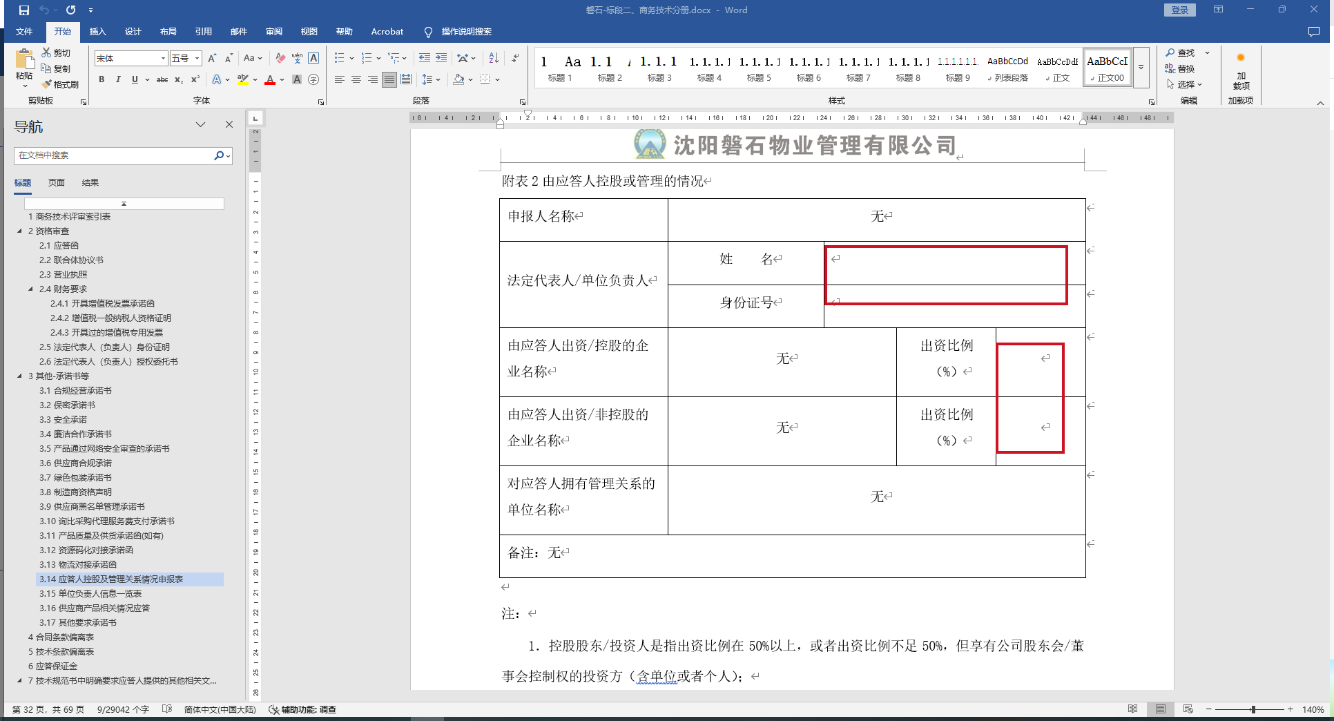This screenshot has height=721, width=1334.
Task: Switch to the 插入 (Insert) tab
Action: click(x=98, y=32)
